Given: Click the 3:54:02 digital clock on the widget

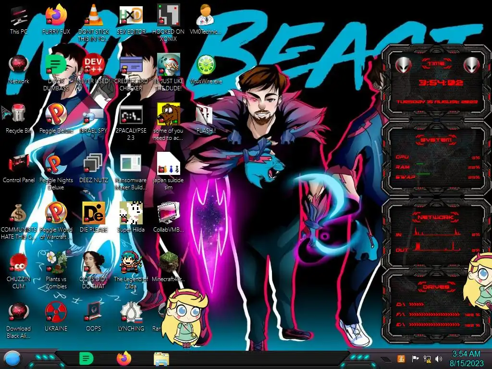Looking at the screenshot, I should [441, 83].
